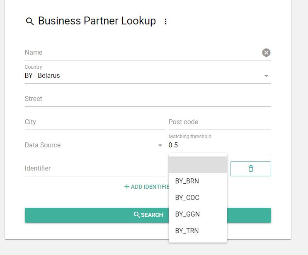Open the Data Source dropdown
This screenshot has height=255, width=308.
coord(160,145)
